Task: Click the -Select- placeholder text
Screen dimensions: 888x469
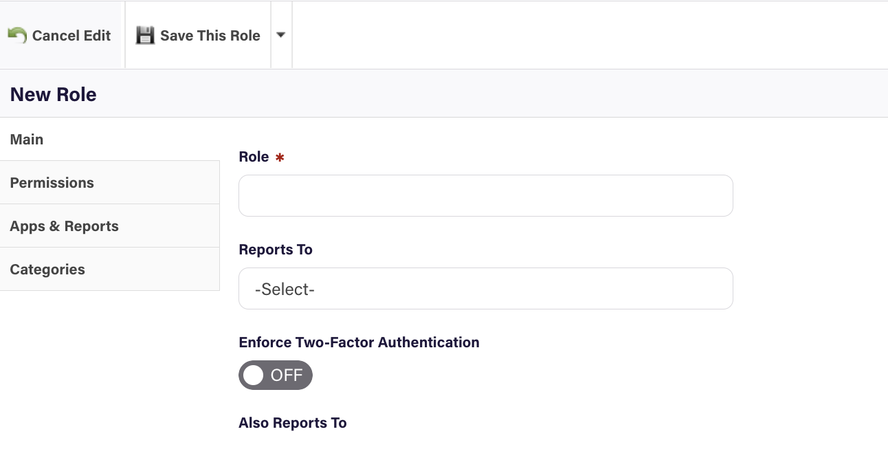Action: pyautogui.click(x=285, y=290)
